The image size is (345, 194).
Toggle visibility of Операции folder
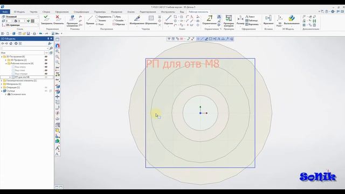46,87
